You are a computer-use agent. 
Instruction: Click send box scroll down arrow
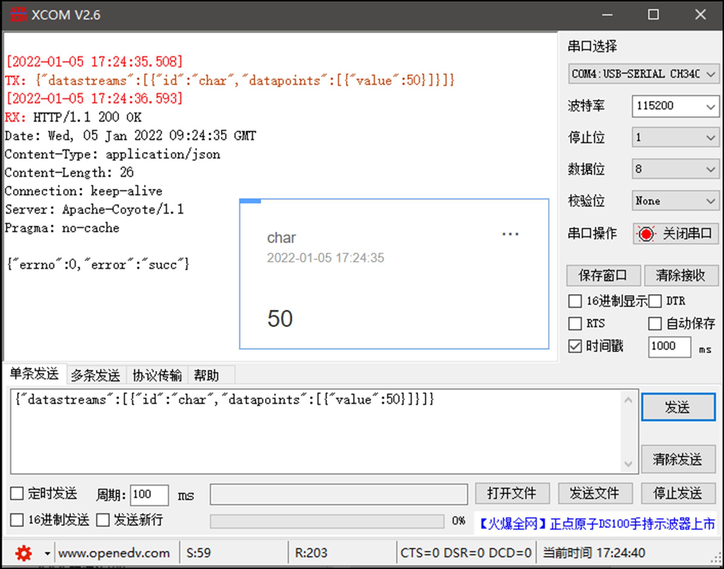coord(628,464)
